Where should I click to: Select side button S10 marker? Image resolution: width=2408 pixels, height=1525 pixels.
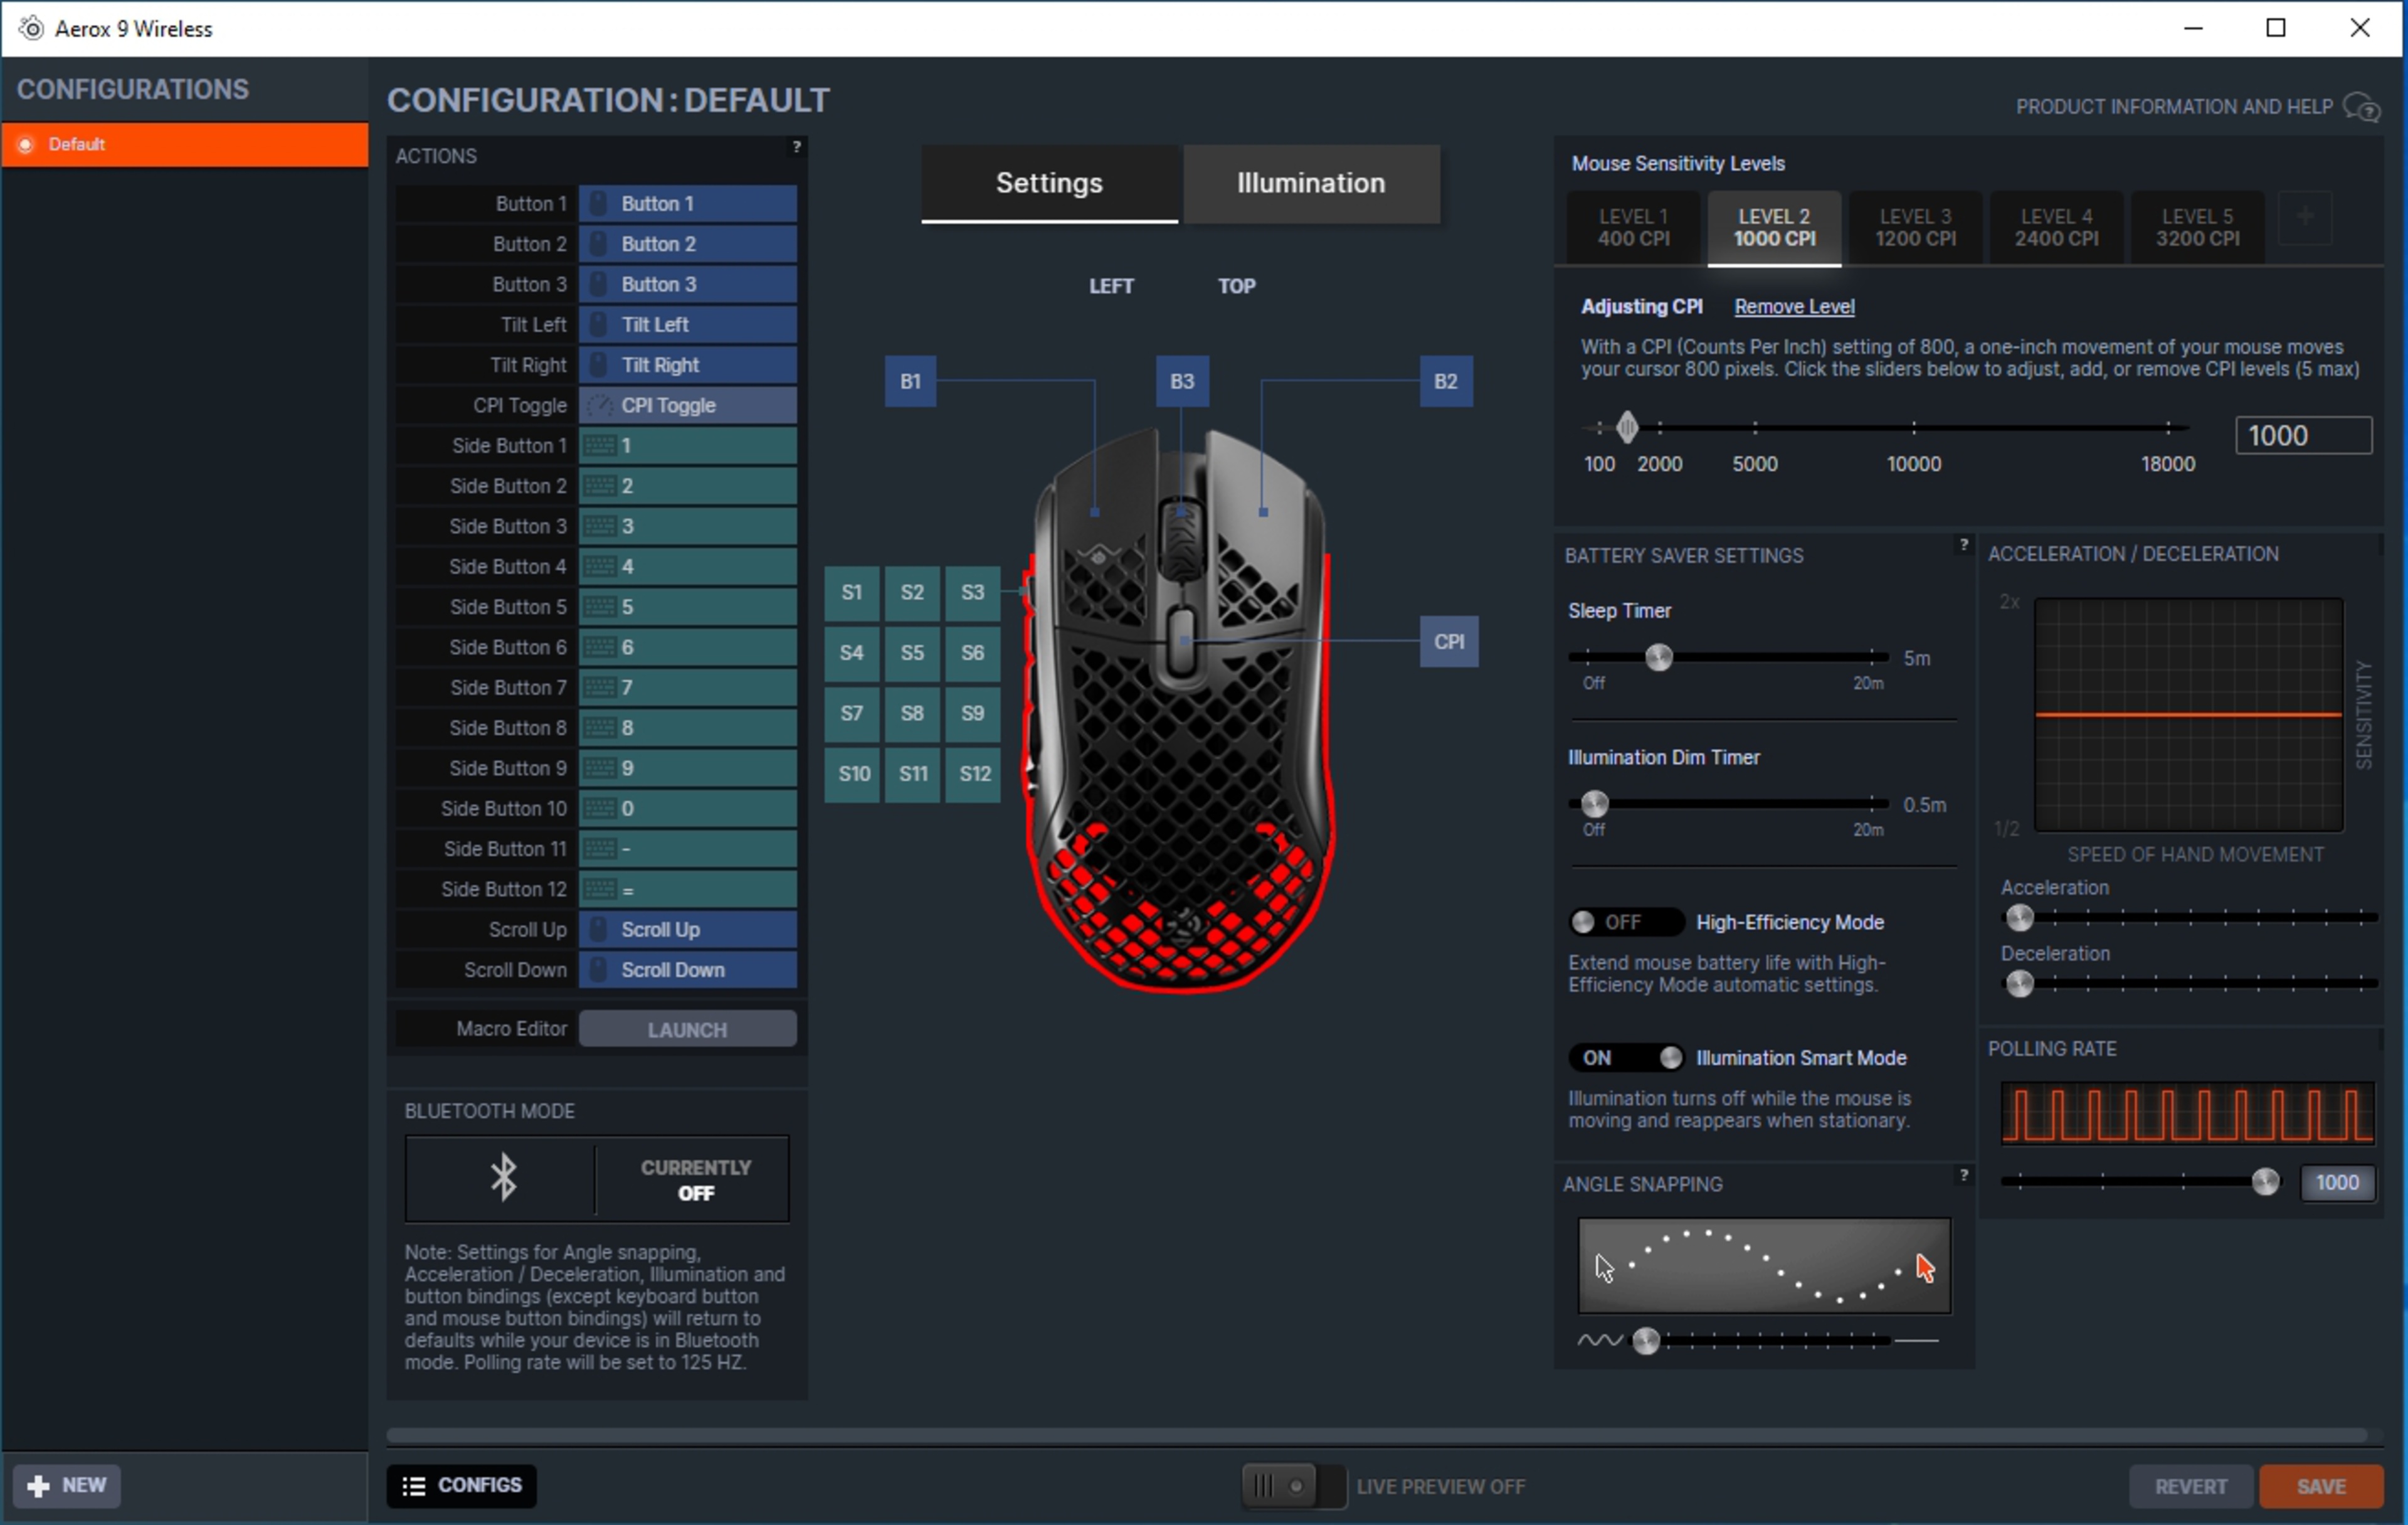coord(853,773)
